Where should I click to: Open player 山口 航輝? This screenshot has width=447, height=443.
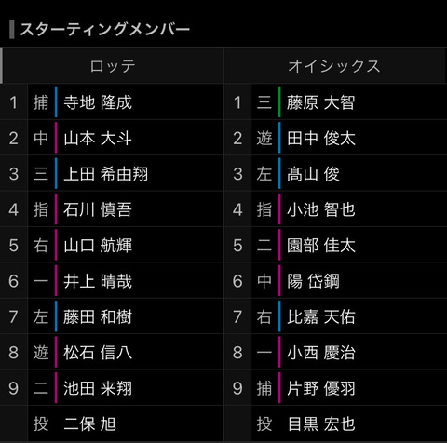98,245
